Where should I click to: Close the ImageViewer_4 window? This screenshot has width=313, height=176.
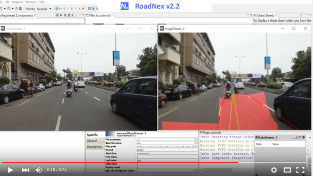pos(306,29)
